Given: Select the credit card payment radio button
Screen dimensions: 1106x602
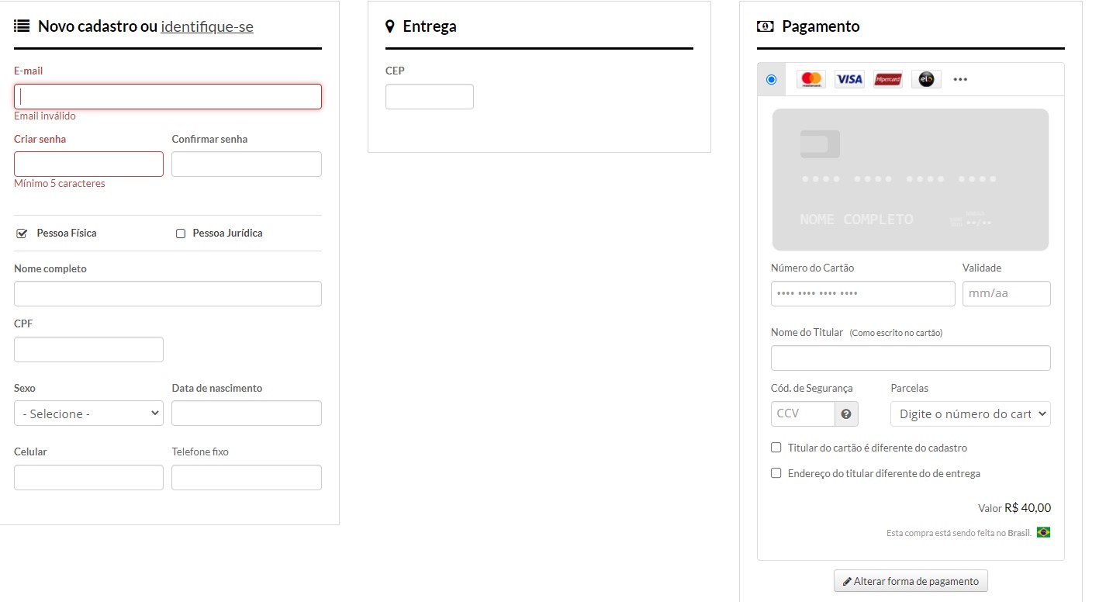Looking at the screenshot, I should pyautogui.click(x=771, y=79).
